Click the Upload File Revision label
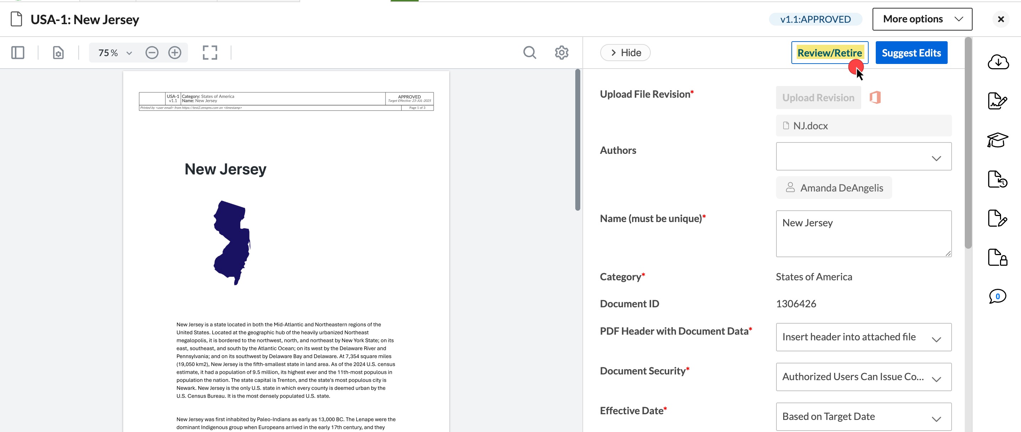 coord(646,94)
